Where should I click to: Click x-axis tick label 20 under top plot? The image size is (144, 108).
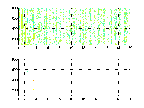pos(130,48)
